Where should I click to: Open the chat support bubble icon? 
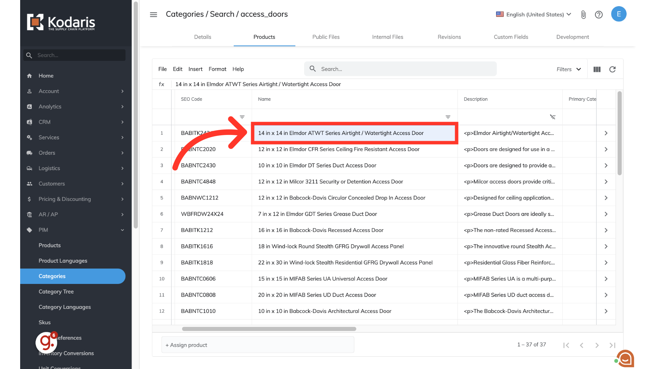coord(625,358)
